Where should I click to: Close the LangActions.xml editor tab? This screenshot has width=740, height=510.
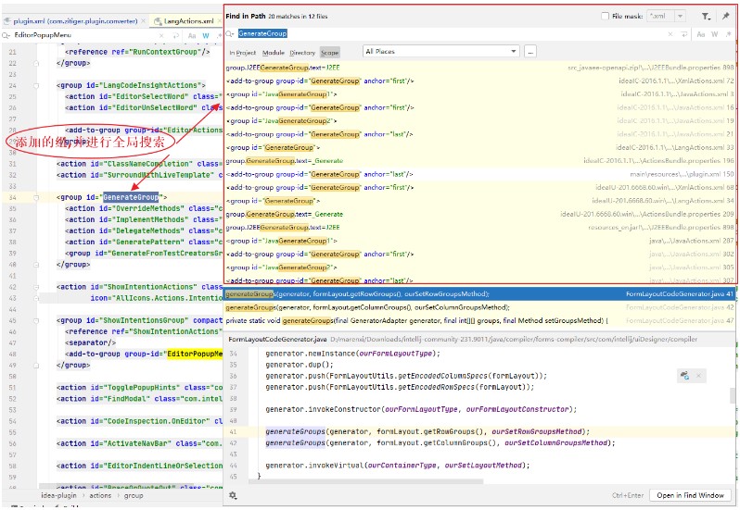click(x=219, y=21)
